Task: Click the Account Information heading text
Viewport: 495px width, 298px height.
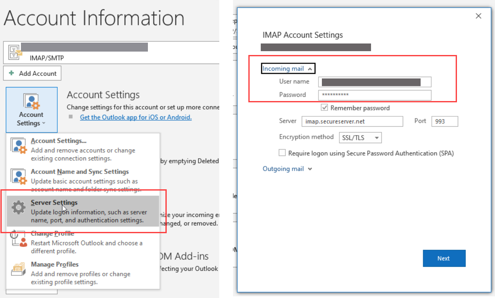Action: coord(94,18)
